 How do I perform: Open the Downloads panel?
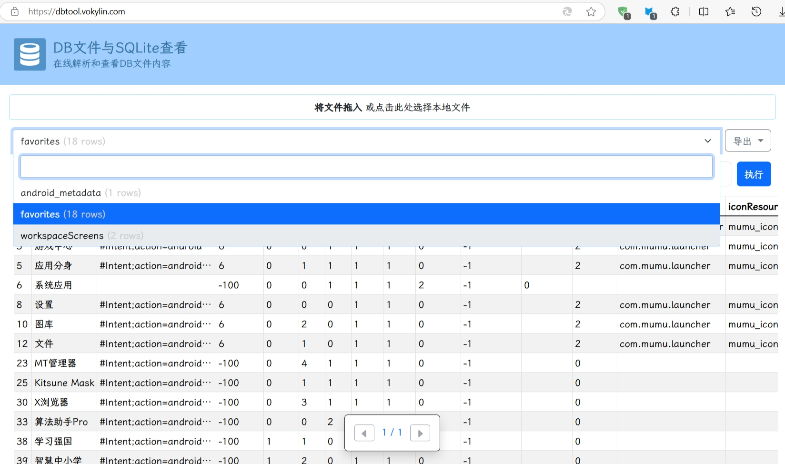[781, 11]
